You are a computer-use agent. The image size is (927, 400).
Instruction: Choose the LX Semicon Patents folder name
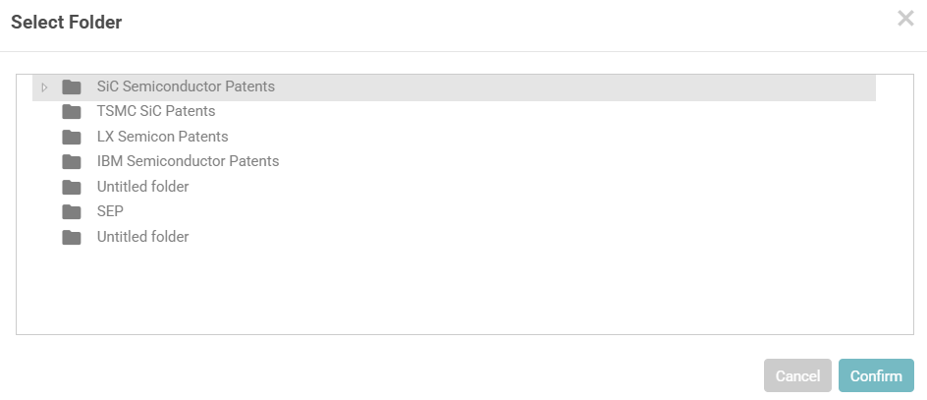tap(162, 137)
